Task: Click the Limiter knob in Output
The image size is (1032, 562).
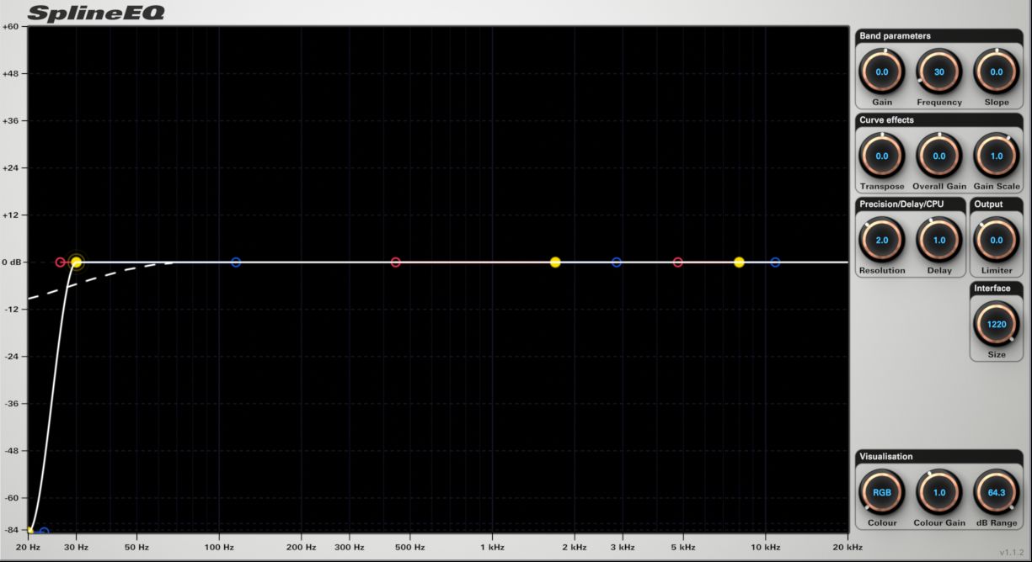Action: tap(997, 241)
